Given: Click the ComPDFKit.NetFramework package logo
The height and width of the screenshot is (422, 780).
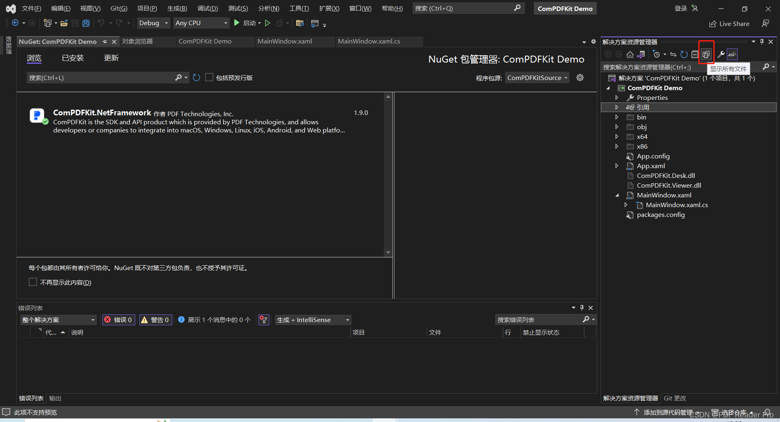Looking at the screenshot, I should coord(38,116).
